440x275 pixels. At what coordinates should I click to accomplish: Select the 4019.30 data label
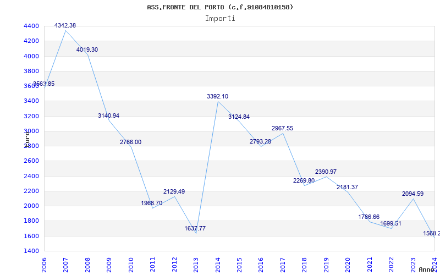(x=87, y=50)
